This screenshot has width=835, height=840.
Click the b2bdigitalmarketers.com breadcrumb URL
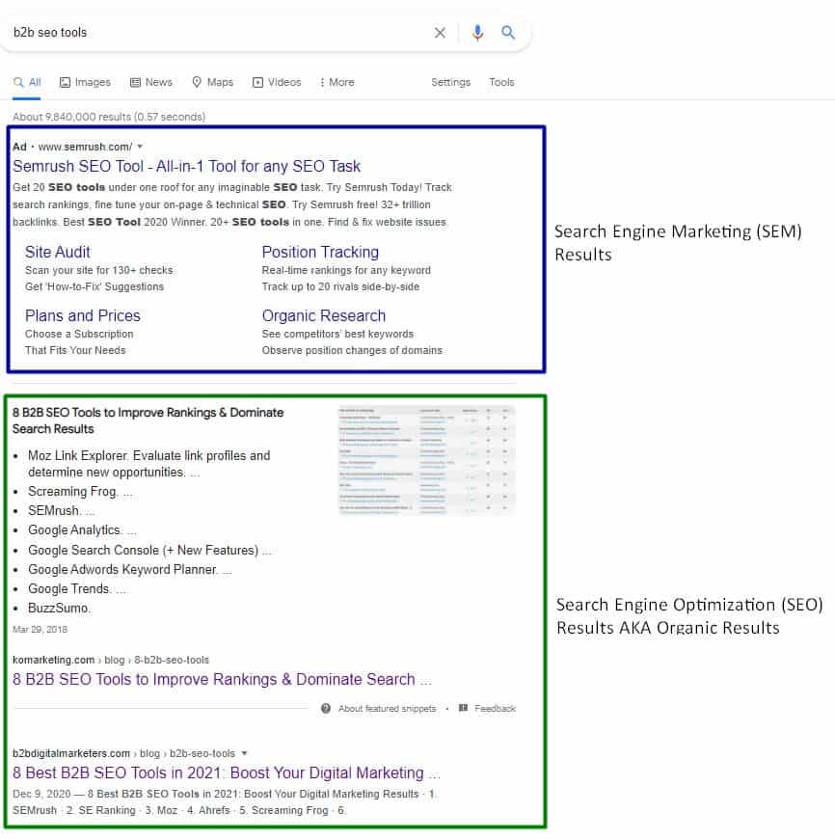[x=123, y=753]
